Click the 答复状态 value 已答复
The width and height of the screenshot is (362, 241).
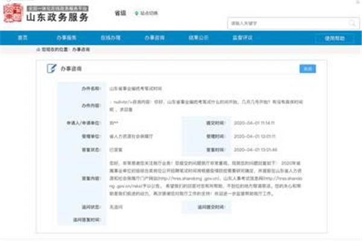[x=116, y=150]
